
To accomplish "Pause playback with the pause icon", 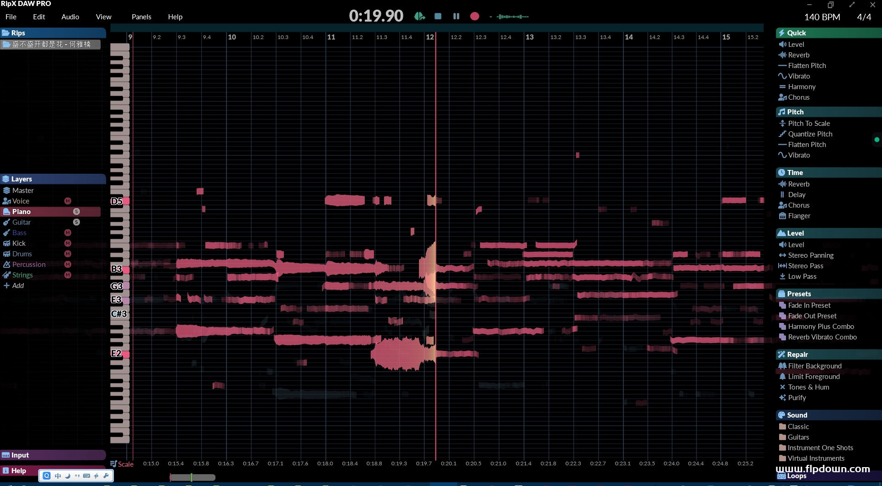I will [456, 17].
